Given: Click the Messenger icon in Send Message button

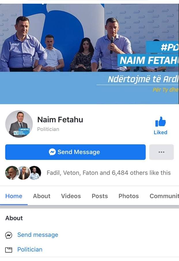Looking at the screenshot, I should point(52,152).
